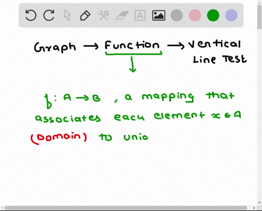The image size is (262, 211).
Task: Insert an image with picture icon
Action: [x=159, y=15]
